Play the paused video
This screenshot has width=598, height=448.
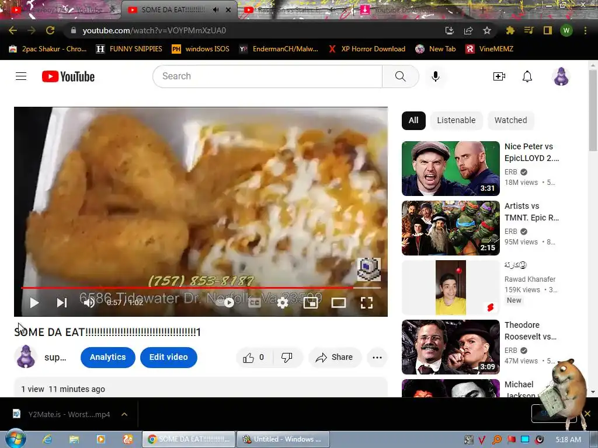pos(34,303)
